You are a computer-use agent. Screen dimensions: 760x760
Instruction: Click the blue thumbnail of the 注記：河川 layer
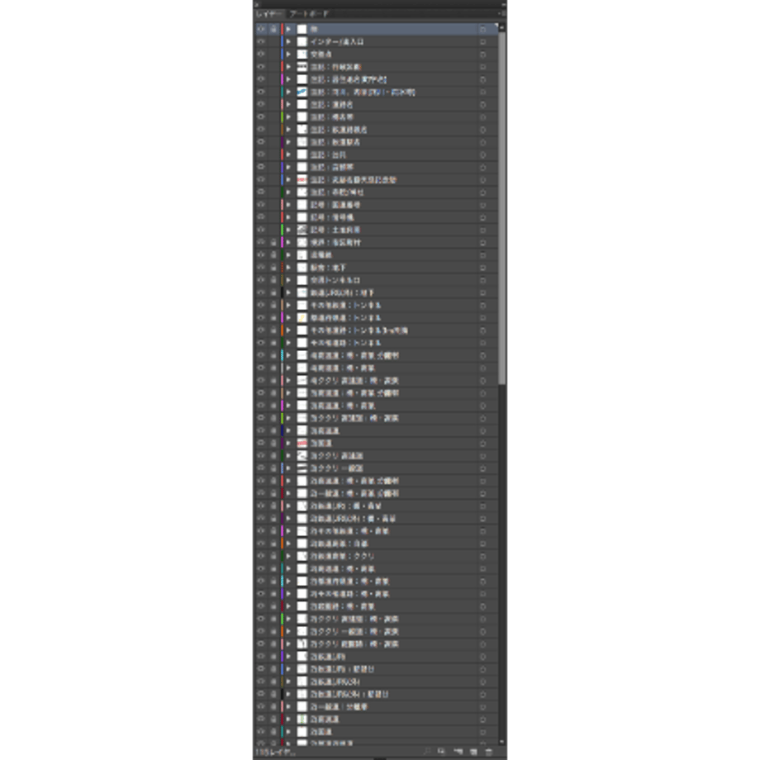tap(302, 92)
